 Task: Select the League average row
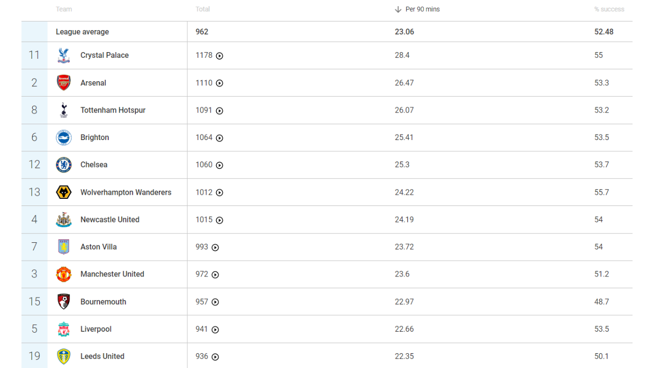pos(82,32)
